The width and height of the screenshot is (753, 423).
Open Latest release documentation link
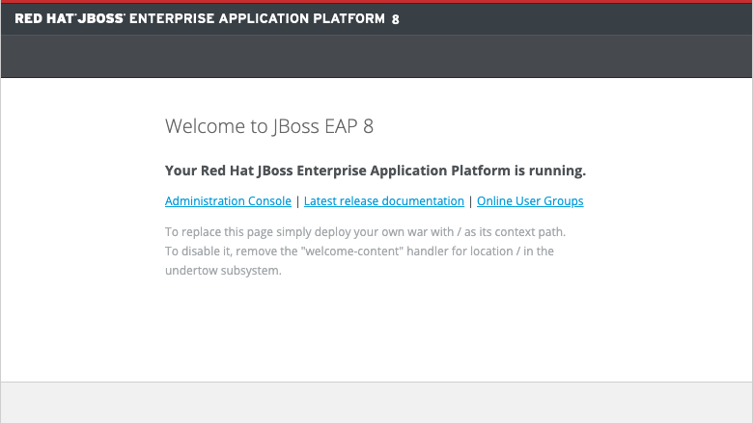coord(383,201)
